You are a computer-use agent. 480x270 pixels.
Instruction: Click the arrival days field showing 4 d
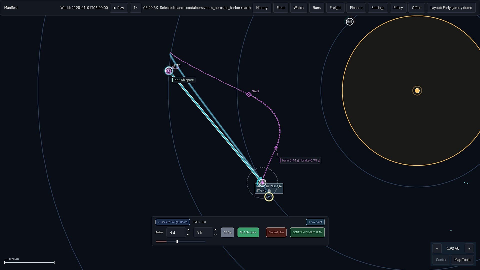(x=176, y=232)
